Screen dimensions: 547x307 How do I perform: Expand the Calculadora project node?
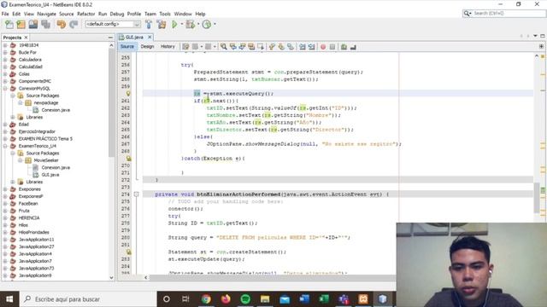click(5, 60)
